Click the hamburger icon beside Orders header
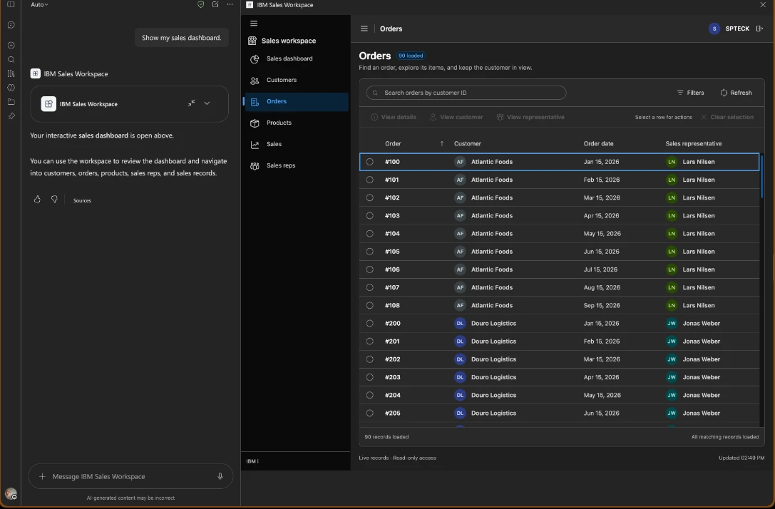Screen dimensions: 775x509 tap(364, 29)
